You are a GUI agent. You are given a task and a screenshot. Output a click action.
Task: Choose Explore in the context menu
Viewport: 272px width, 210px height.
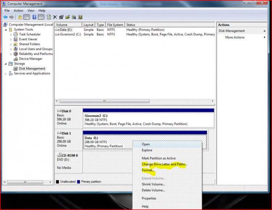point(167,150)
